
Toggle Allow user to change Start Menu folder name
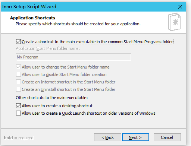coord(18,67)
